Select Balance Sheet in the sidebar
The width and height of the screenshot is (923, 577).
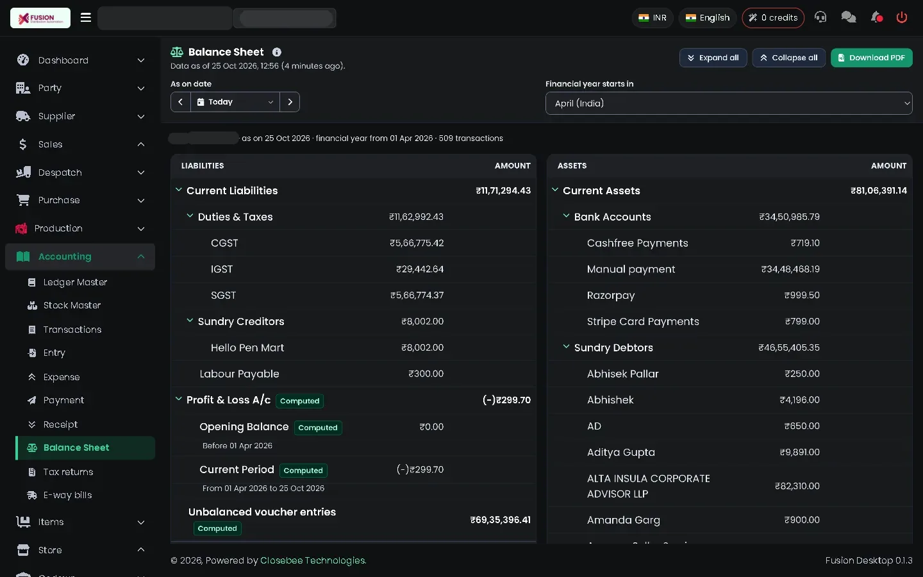pyautogui.click(x=85, y=447)
